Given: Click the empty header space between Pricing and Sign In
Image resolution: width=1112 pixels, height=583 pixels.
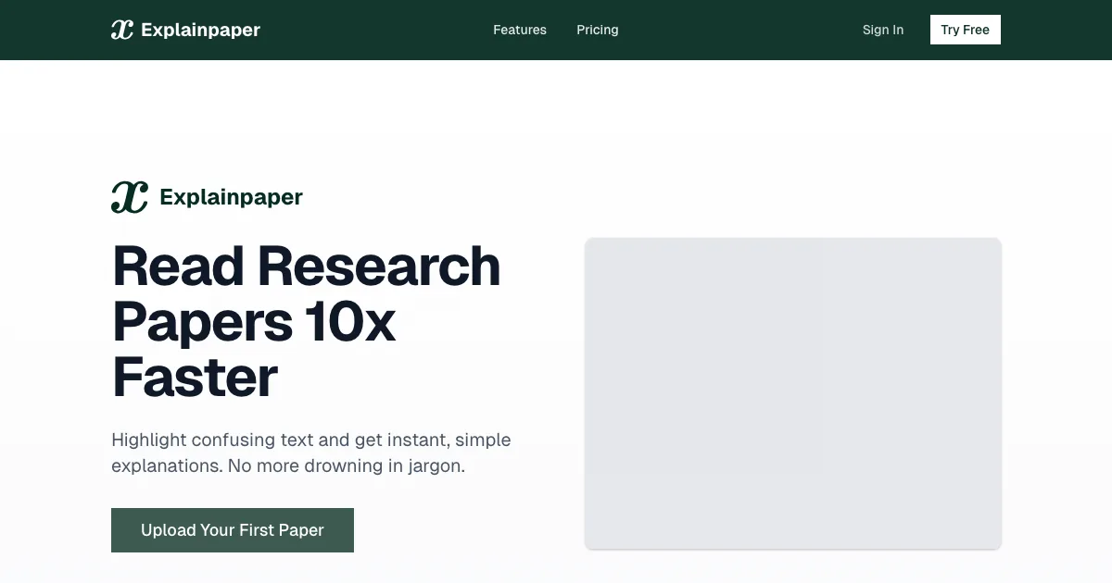Looking at the screenshot, I should tap(741, 30).
